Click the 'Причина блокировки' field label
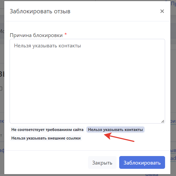Viewport: 176px width, 176px height. [36, 35]
